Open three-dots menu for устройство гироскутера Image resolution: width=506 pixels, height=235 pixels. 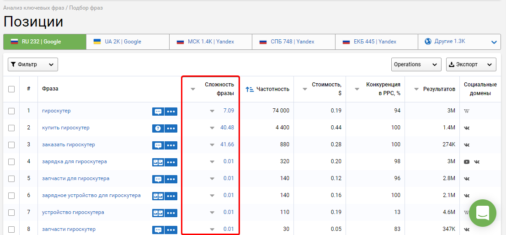click(x=171, y=213)
